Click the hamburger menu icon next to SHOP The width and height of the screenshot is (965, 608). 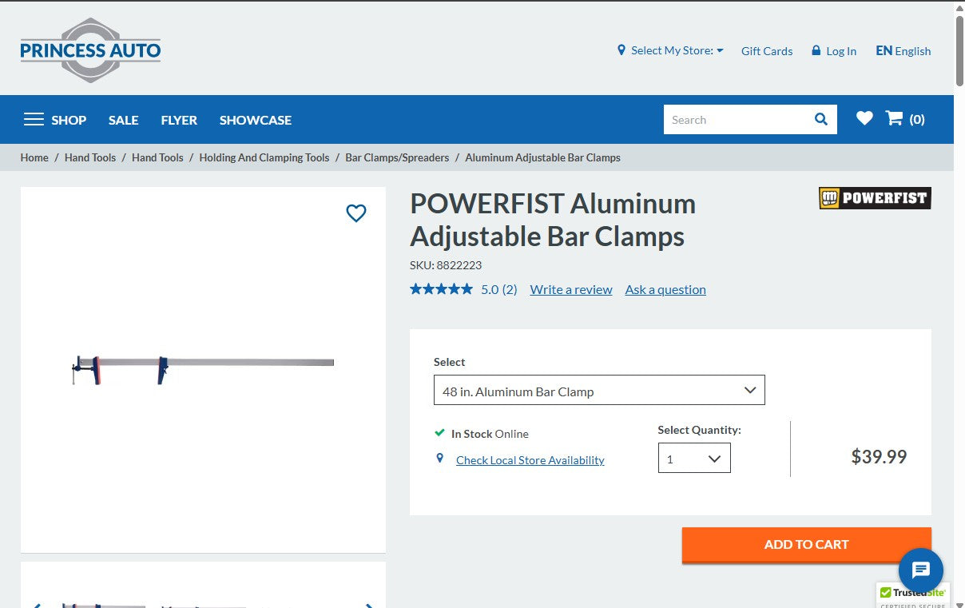34,118
